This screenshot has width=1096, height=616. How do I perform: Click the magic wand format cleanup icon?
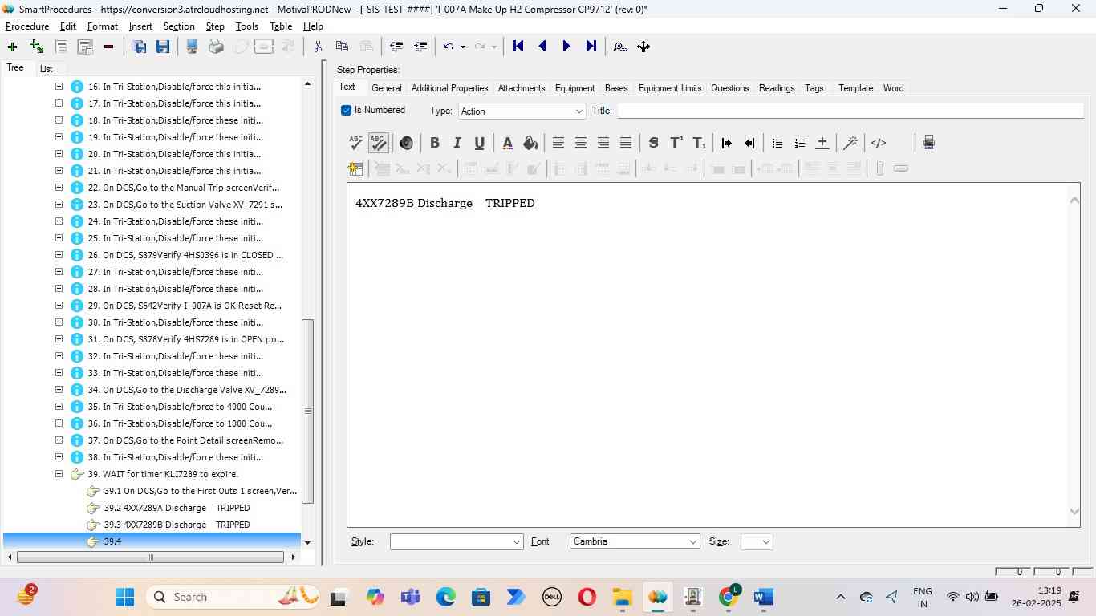point(850,143)
